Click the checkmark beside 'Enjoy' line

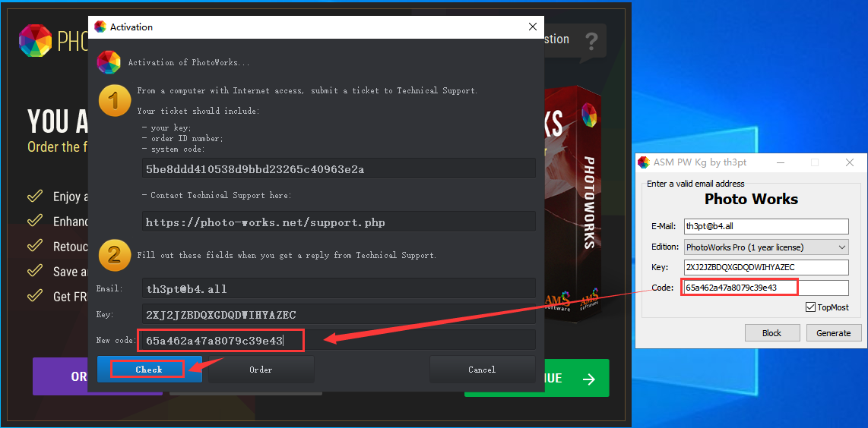tap(36, 196)
